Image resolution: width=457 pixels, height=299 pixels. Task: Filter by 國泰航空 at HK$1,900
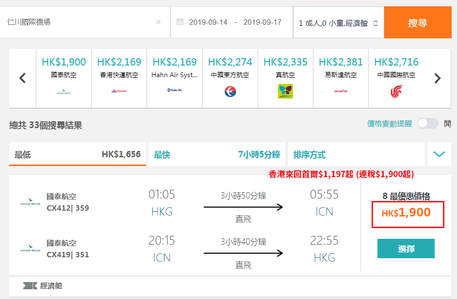coord(64,78)
